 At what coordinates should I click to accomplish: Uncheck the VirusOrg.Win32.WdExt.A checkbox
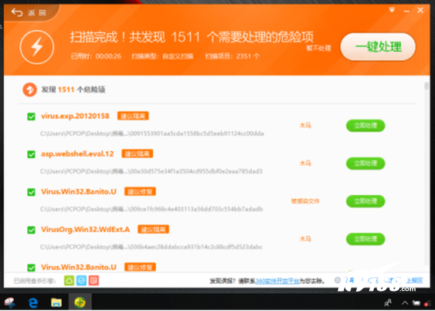pos(31,230)
